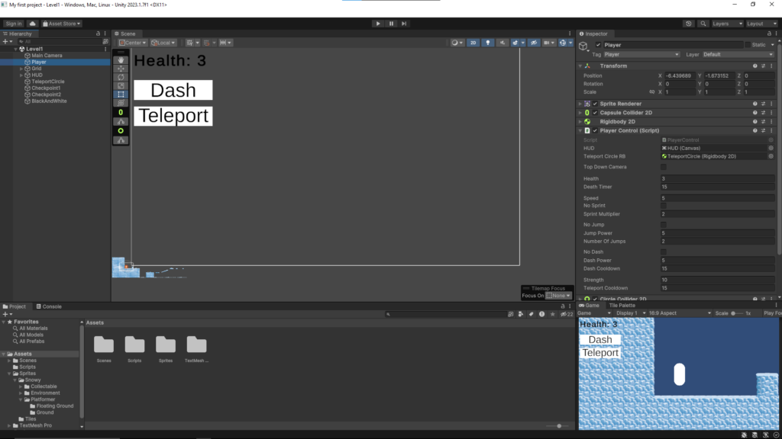Screen dimensions: 782x439
Task: Click the Pause button in the top toolbar
Action: point(391,24)
